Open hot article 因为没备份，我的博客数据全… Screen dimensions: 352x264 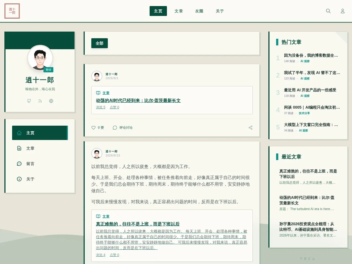pyautogui.click(x=311, y=55)
